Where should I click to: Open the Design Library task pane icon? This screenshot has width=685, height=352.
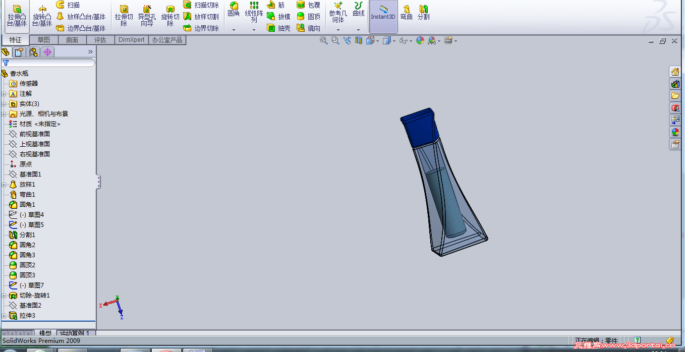[675, 84]
